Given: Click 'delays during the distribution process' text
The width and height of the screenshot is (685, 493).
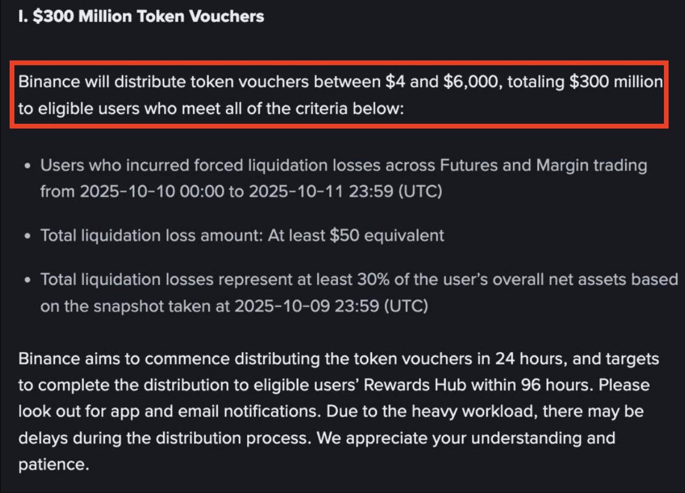Looking at the screenshot, I should 163,438.
